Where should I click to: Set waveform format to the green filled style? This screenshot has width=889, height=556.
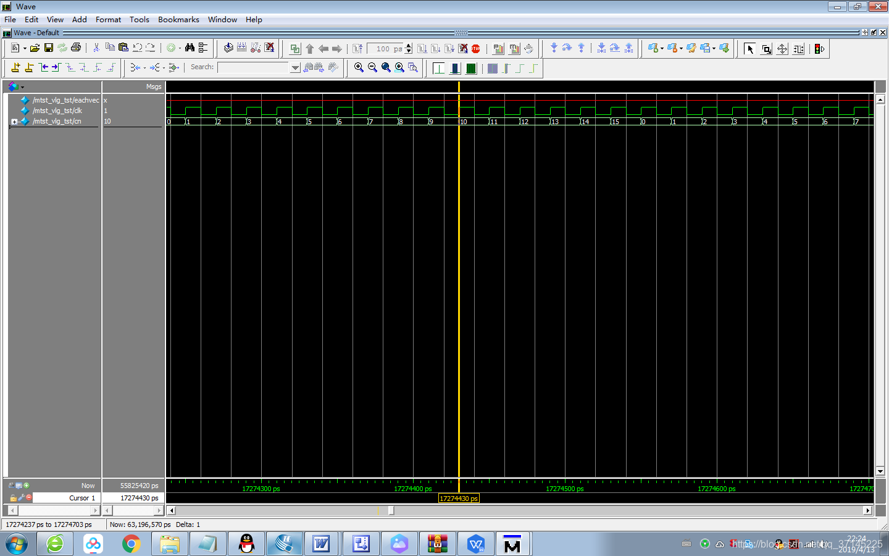(471, 68)
